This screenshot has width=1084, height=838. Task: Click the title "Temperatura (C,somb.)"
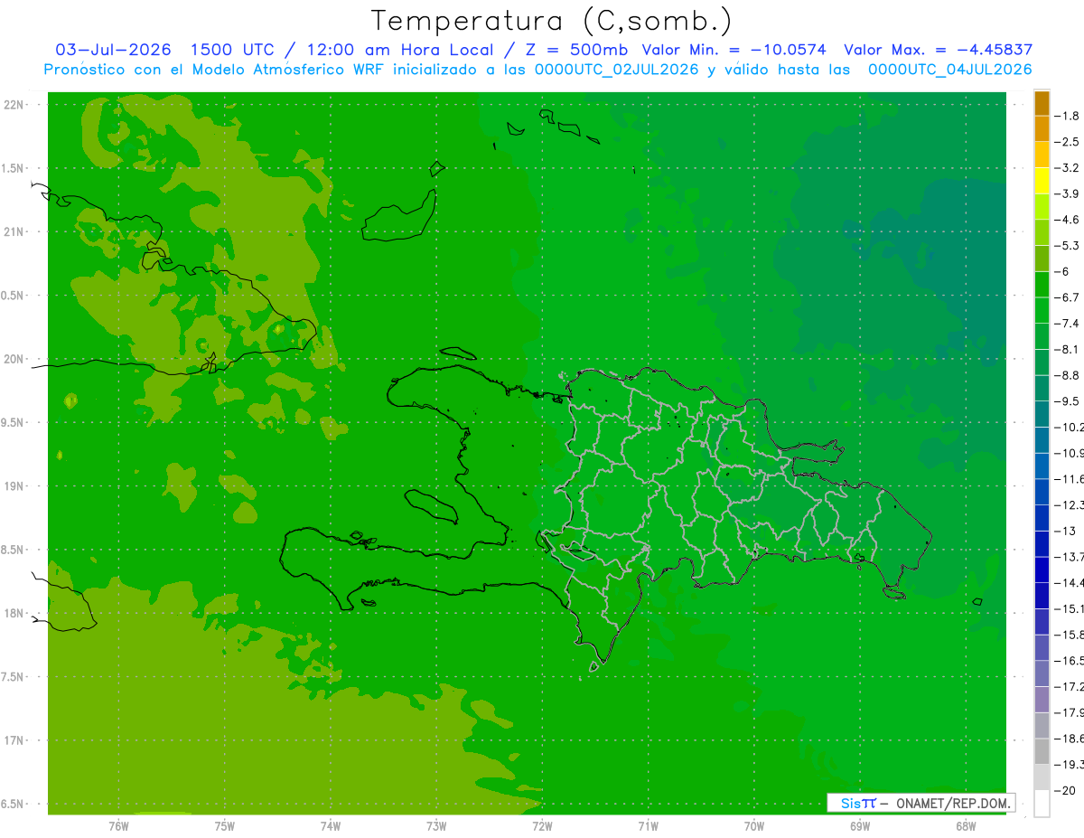pyautogui.click(x=552, y=22)
